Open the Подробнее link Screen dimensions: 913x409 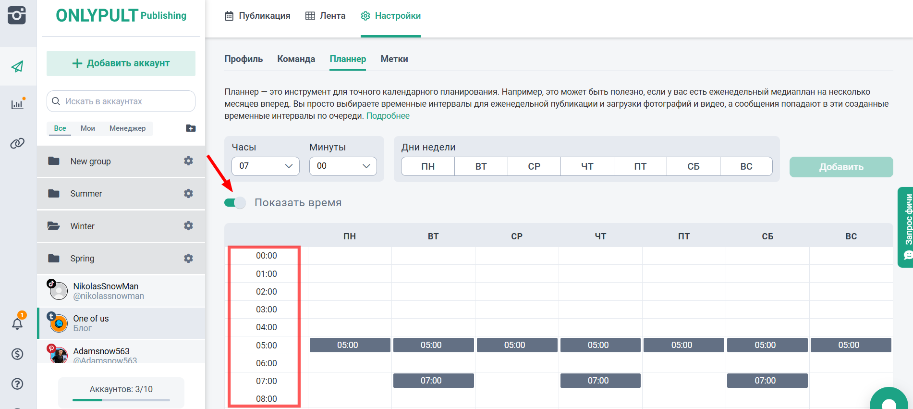tap(388, 116)
